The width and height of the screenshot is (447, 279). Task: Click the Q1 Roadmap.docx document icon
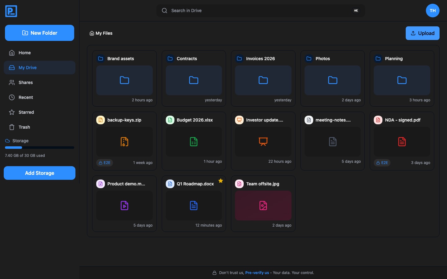click(194, 206)
